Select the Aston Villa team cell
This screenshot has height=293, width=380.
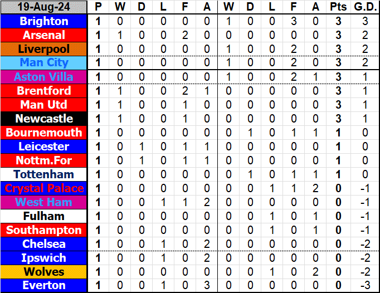tap(44, 77)
